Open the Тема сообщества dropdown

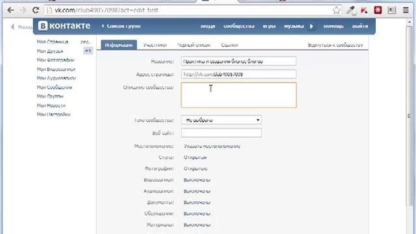(221, 120)
